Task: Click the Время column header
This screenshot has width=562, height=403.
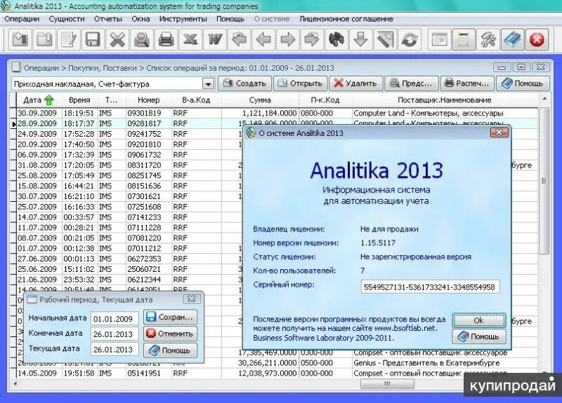Action: click(x=79, y=100)
